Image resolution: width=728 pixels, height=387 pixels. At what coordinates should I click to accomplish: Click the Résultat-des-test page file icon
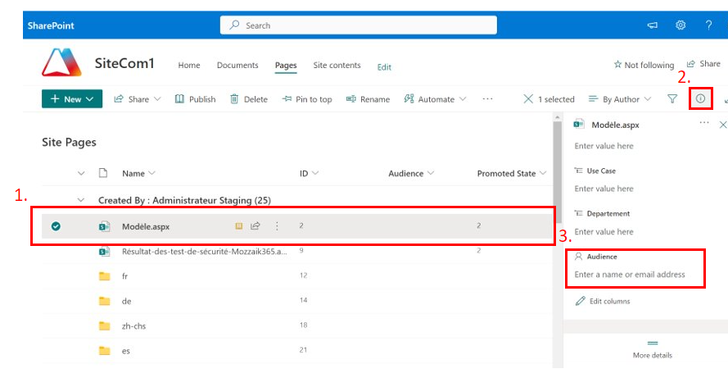click(105, 252)
